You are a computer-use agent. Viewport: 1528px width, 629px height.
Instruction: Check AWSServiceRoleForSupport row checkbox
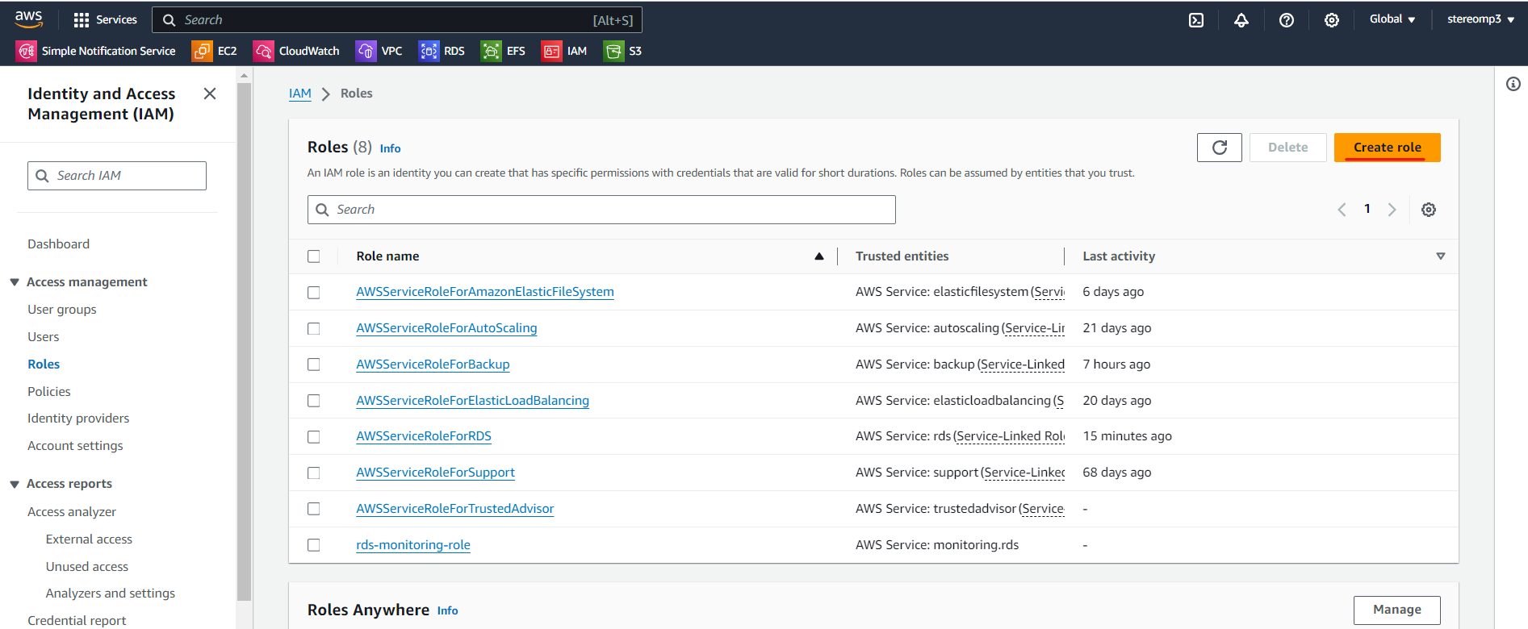(x=314, y=473)
